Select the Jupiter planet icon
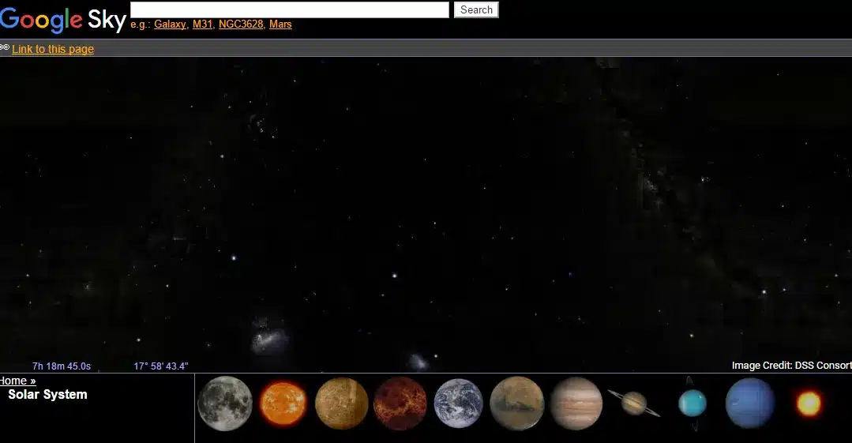 coord(576,404)
